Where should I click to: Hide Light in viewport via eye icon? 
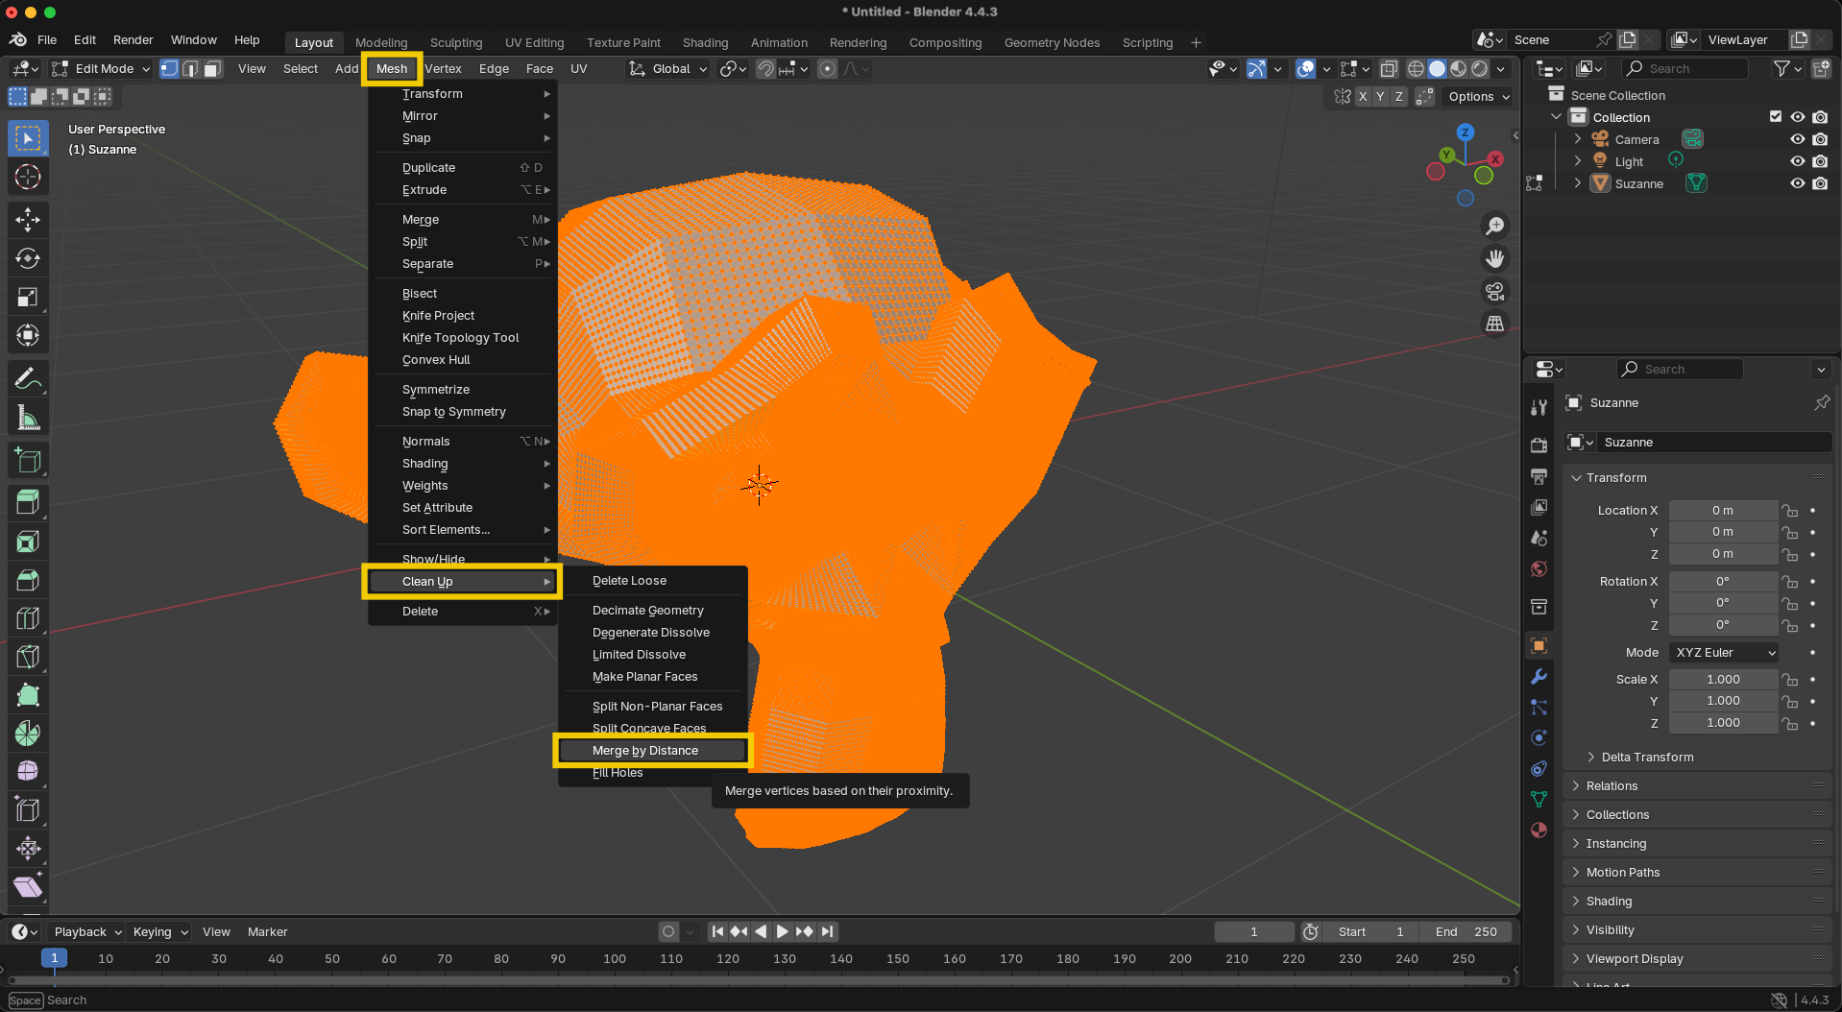coord(1798,161)
